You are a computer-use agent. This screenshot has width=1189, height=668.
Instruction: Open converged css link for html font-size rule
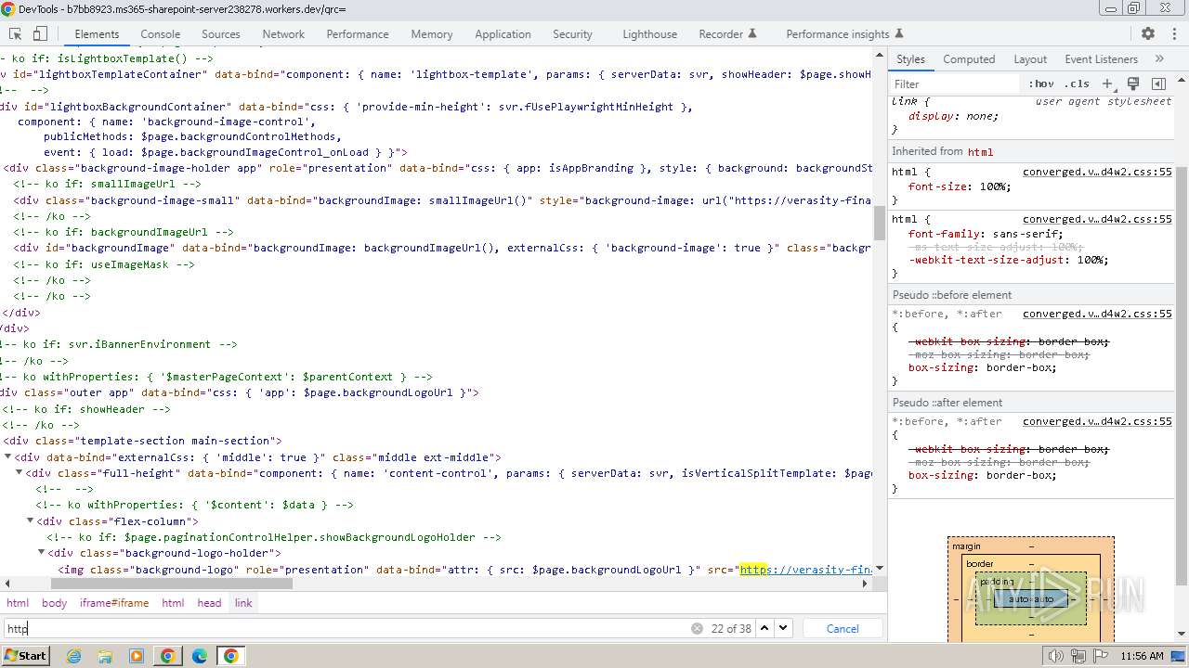pos(1097,172)
